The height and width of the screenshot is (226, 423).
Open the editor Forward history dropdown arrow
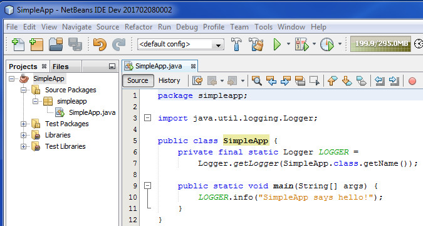(x=243, y=80)
